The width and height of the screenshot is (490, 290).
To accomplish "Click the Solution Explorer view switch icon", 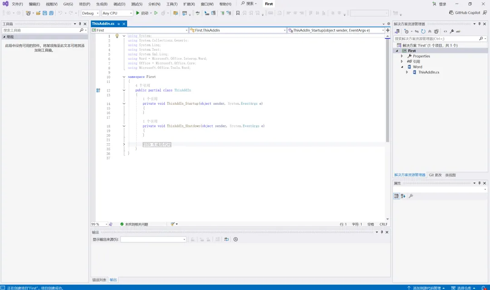I will pos(397,32).
